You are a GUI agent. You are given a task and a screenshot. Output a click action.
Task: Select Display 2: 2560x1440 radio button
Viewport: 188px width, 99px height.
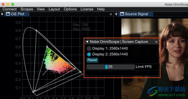tap(89, 54)
